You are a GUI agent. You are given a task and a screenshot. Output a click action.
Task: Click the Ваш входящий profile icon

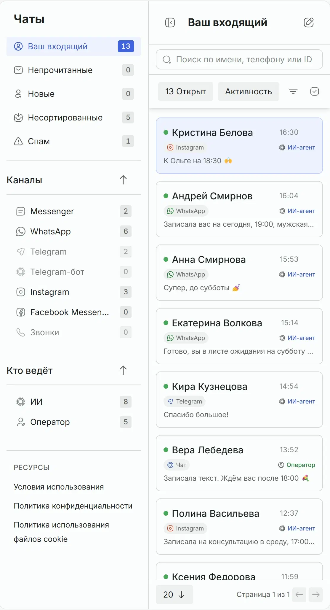click(18, 46)
